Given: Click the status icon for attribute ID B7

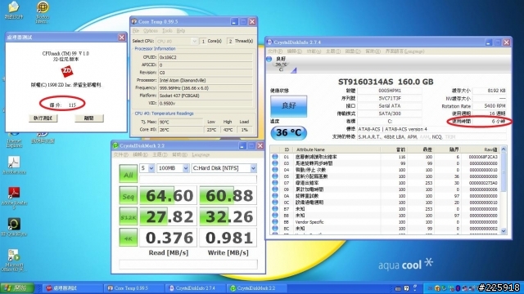Looking at the screenshot, I should 275,209.
